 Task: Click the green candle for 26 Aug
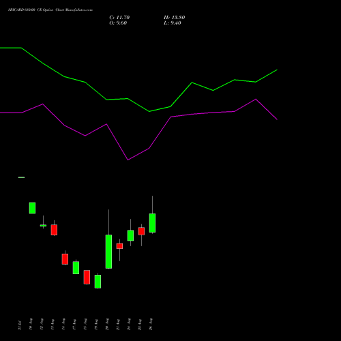[152, 223]
